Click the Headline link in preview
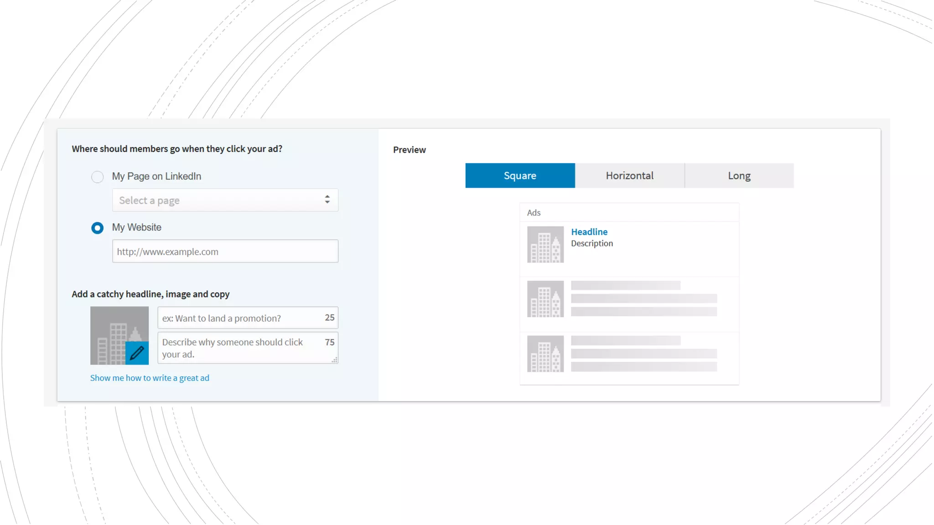 coord(589,232)
